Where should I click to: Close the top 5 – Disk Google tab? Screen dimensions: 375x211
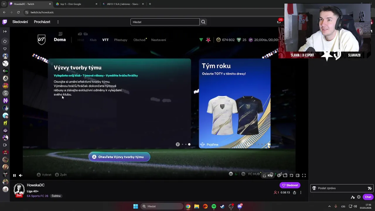point(96,4)
